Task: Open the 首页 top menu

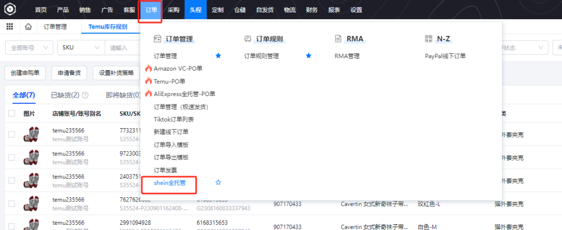Action: (x=41, y=10)
